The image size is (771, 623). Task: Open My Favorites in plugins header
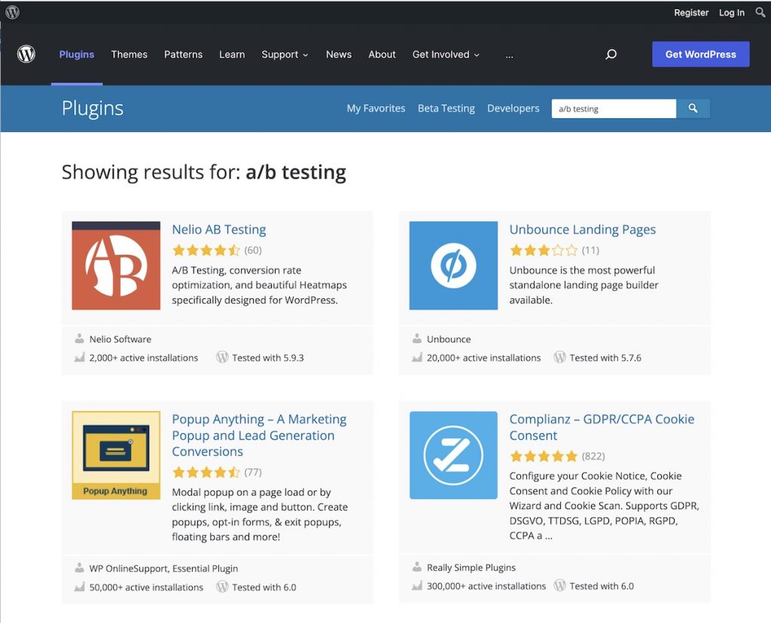(x=376, y=108)
